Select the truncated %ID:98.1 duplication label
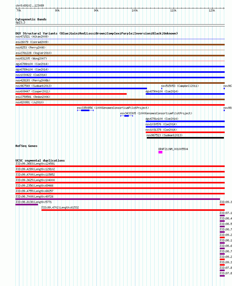Screen dimensions: 232x286 click(226, 240)
